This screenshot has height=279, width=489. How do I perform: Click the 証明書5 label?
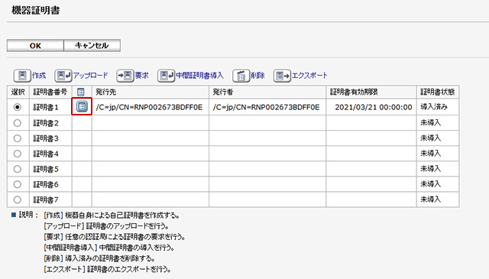tap(46, 169)
